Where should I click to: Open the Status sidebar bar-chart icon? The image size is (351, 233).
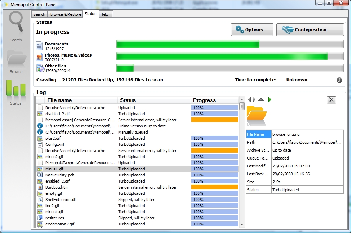coord(16,88)
